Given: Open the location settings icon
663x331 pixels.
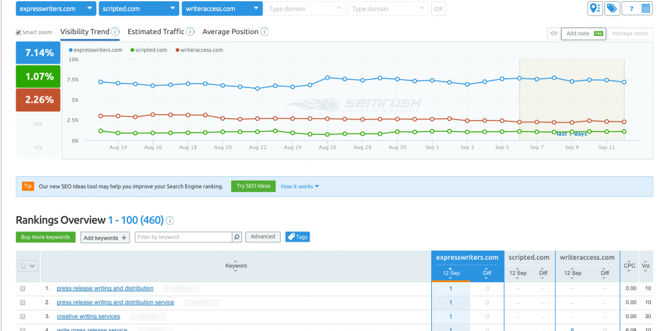Looking at the screenshot, I should click(595, 8).
